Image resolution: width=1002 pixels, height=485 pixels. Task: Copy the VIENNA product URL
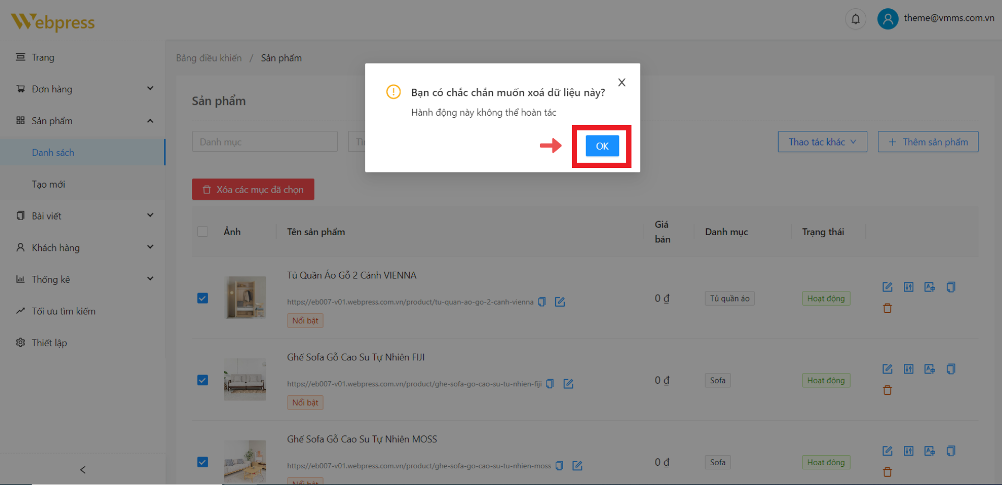click(x=542, y=302)
